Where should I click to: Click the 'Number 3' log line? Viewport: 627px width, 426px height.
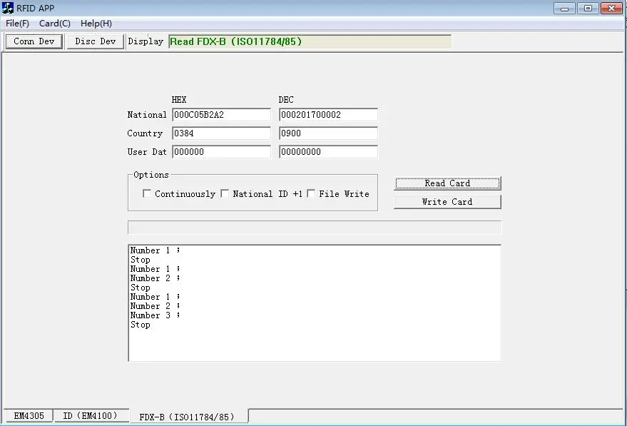click(x=156, y=315)
